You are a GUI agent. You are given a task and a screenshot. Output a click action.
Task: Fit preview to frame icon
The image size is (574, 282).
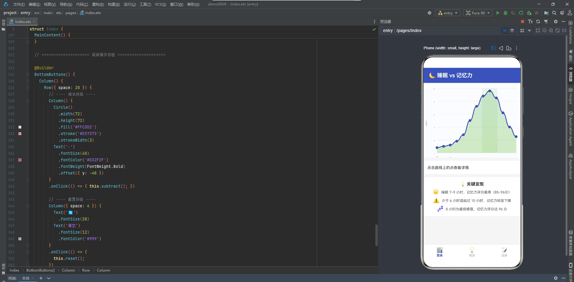click(538, 30)
